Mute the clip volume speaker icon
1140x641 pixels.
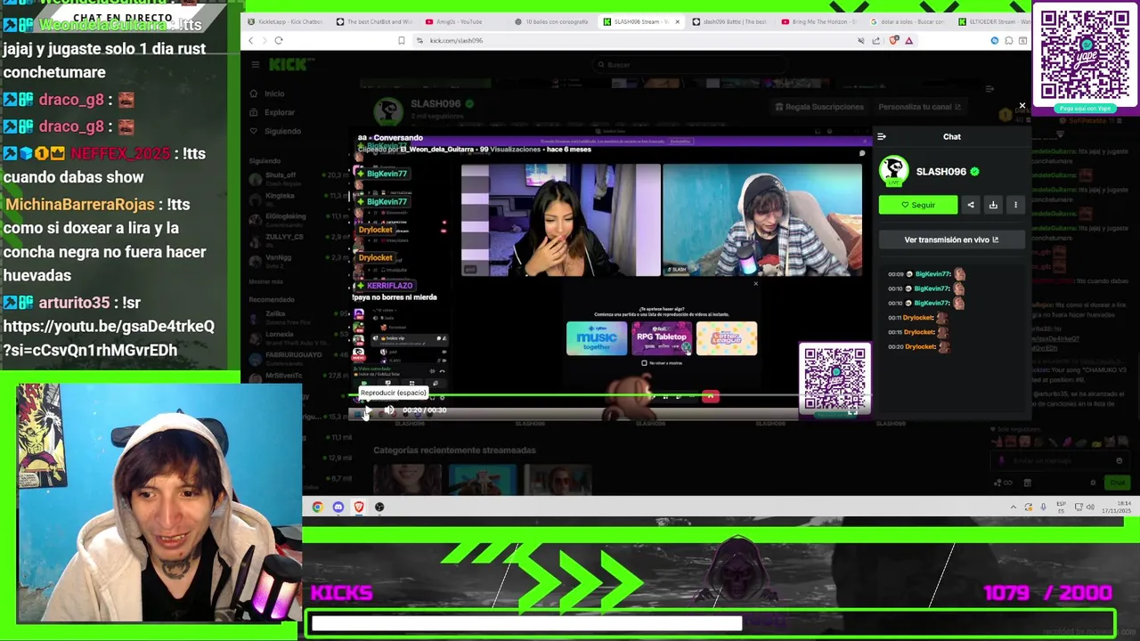389,410
